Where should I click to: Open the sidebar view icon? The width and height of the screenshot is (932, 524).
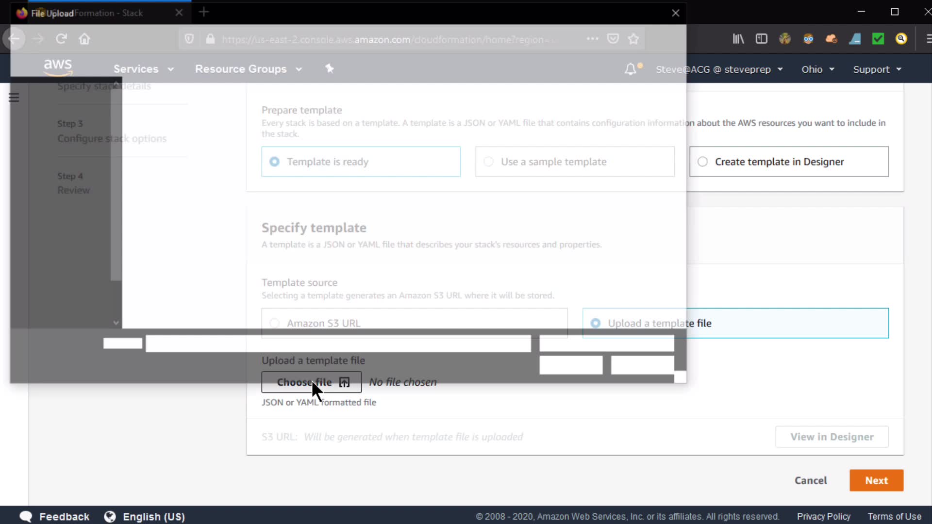761,39
